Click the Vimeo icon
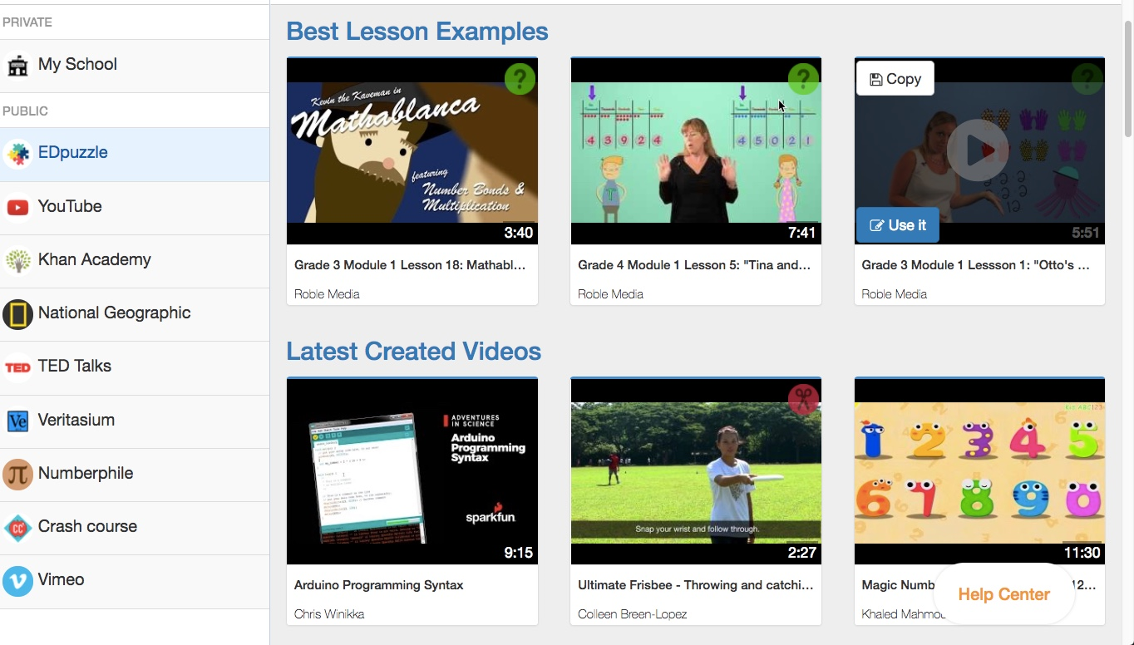 click(18, 580)
